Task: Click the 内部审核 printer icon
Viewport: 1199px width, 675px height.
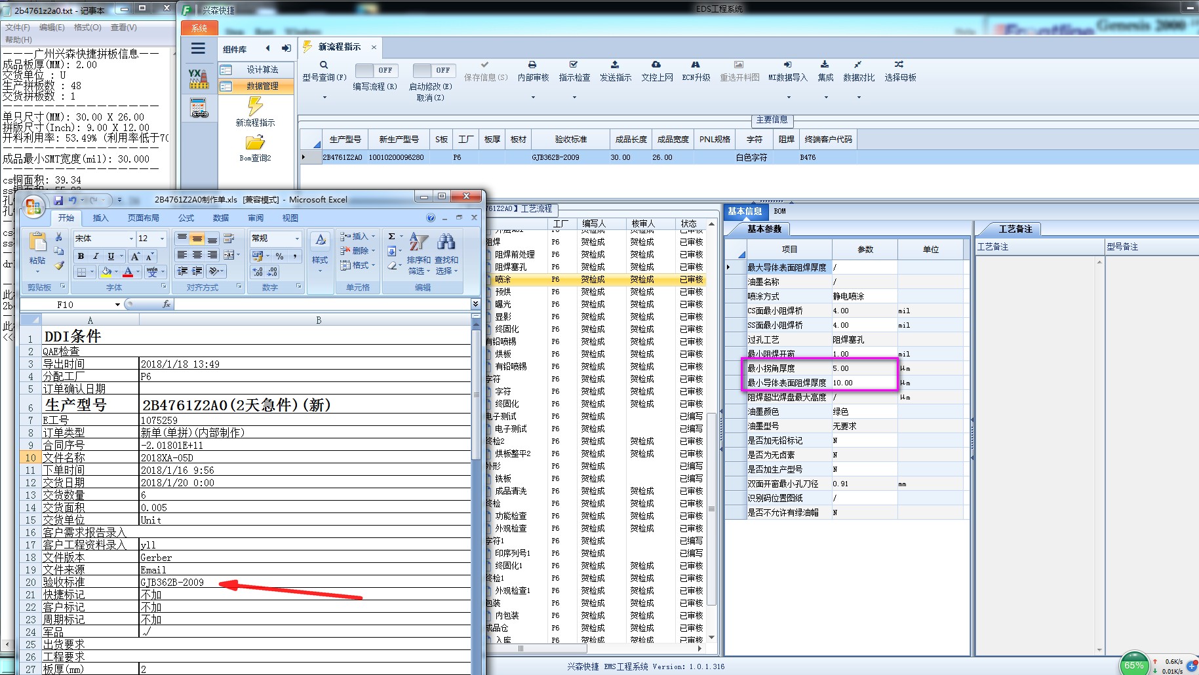Action: coord(532,65)
